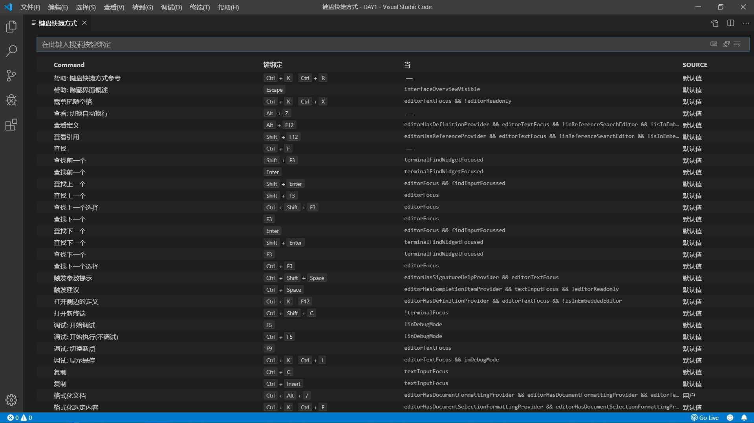The image size is (754, 423).
Task: Select the 查找 row with Ctrl+F
Action: pos(393,149)
